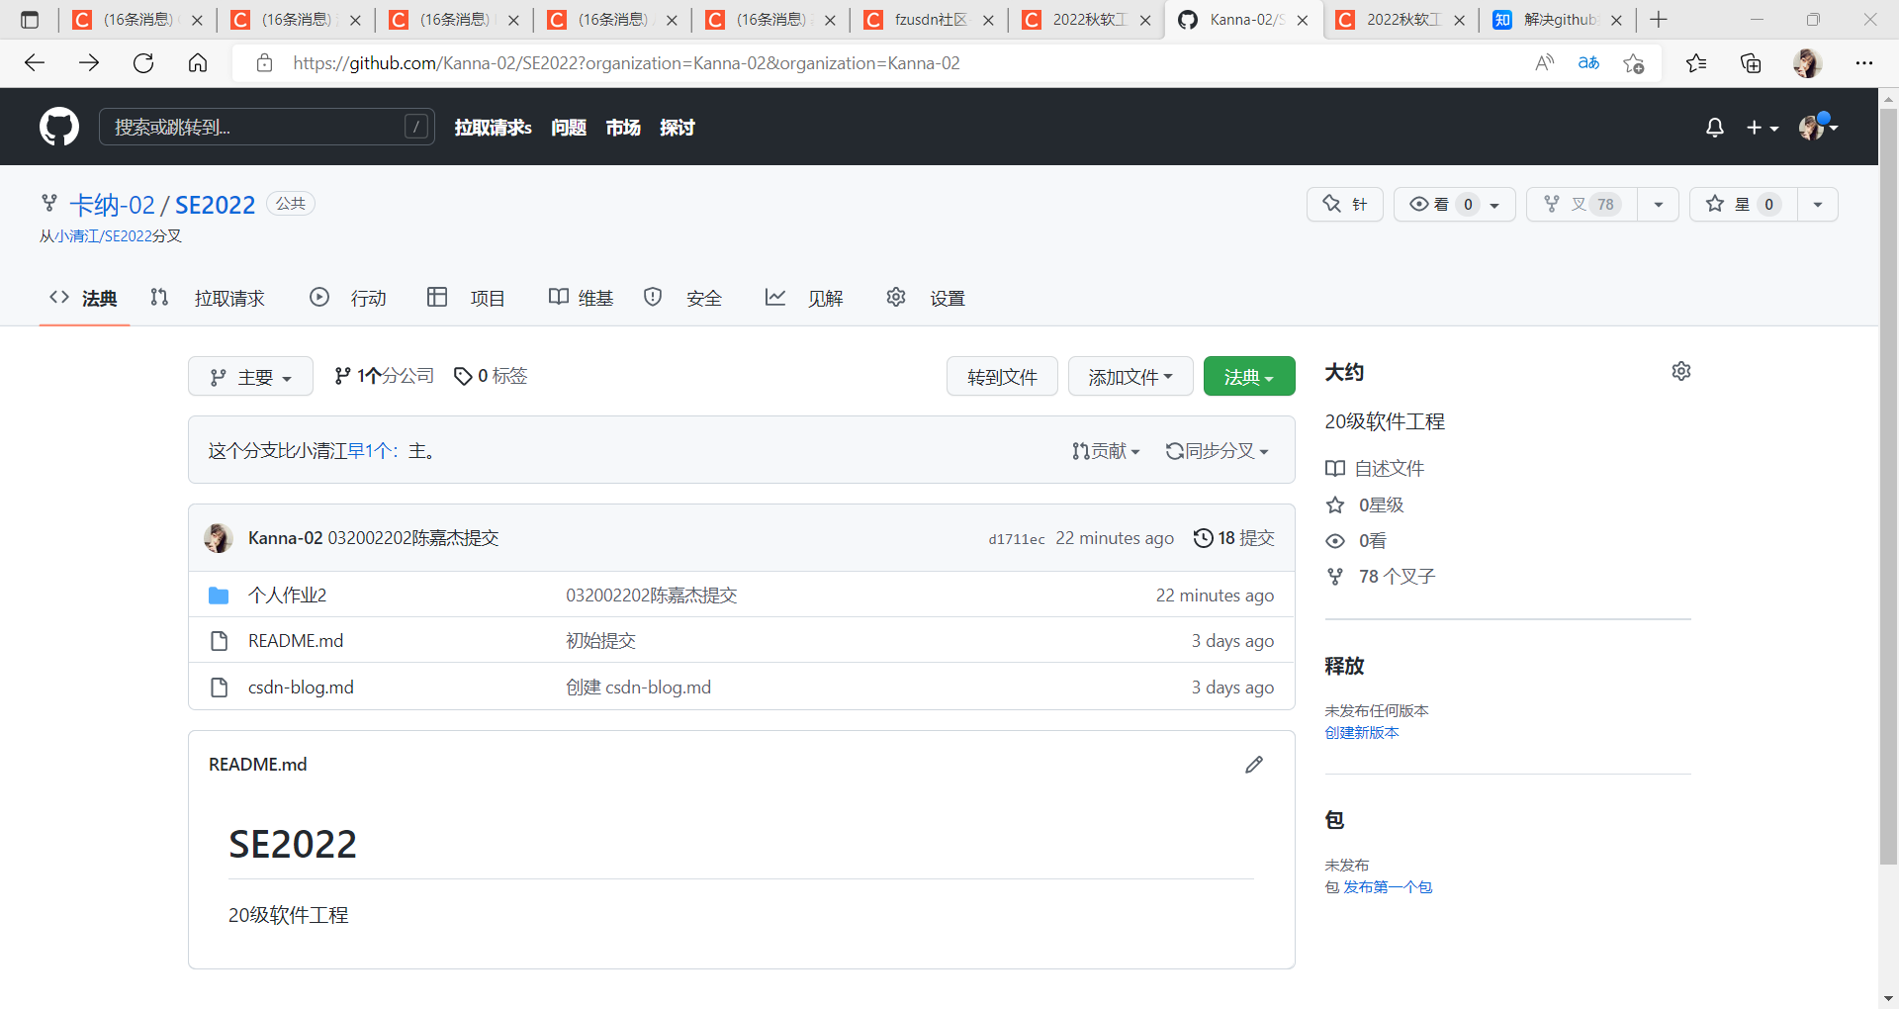Open the 创建新版本 link
1899x1009 pixels.
tap(1362, 733)
